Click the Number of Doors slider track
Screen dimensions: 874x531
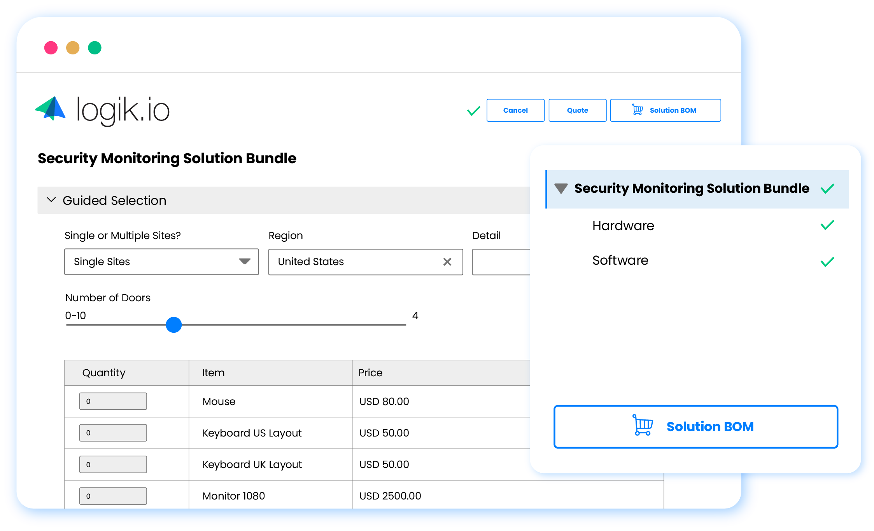coord(236,325)
